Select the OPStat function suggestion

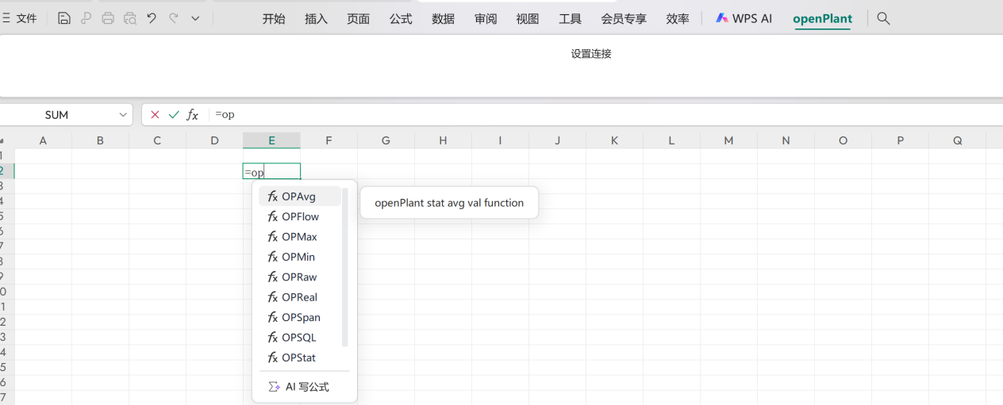300,357
